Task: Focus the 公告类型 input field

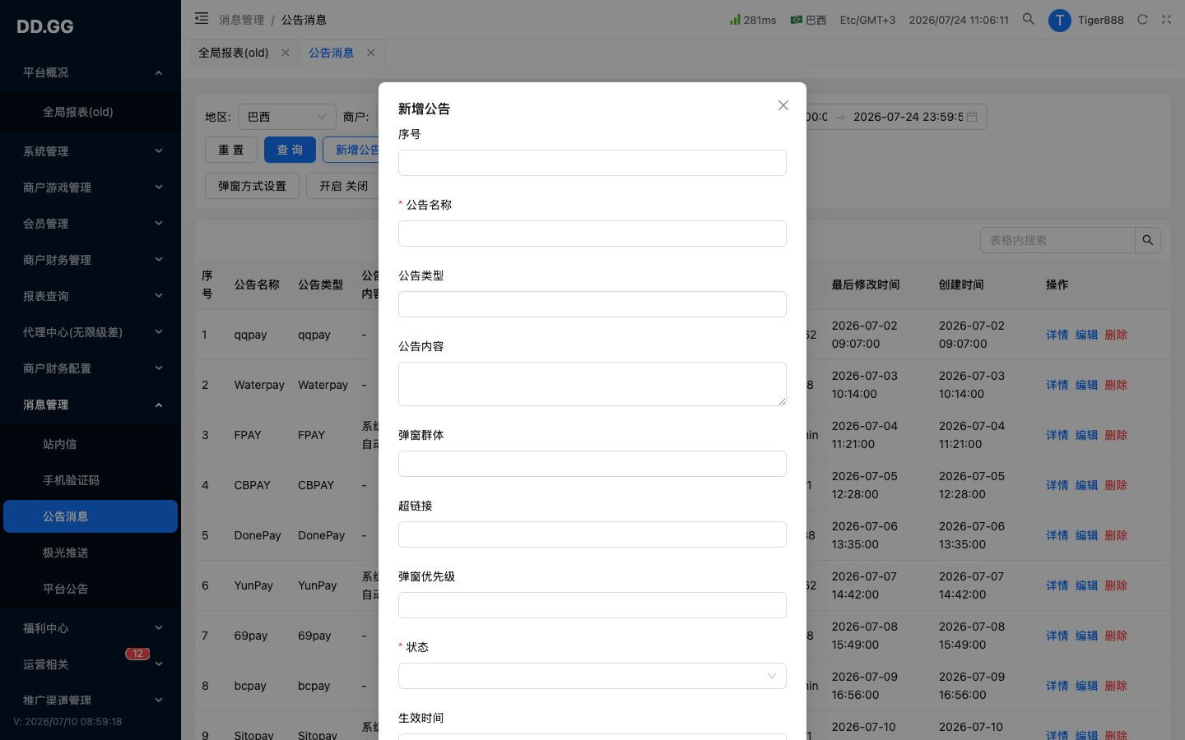Action: tap(592, 304)
